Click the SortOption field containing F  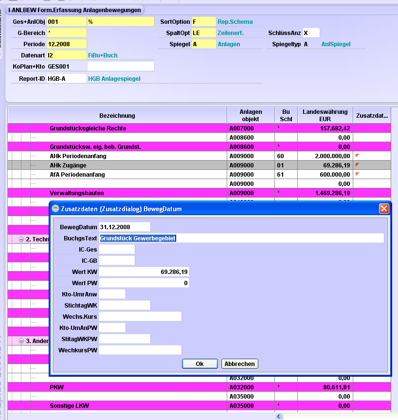click(204, 22)
